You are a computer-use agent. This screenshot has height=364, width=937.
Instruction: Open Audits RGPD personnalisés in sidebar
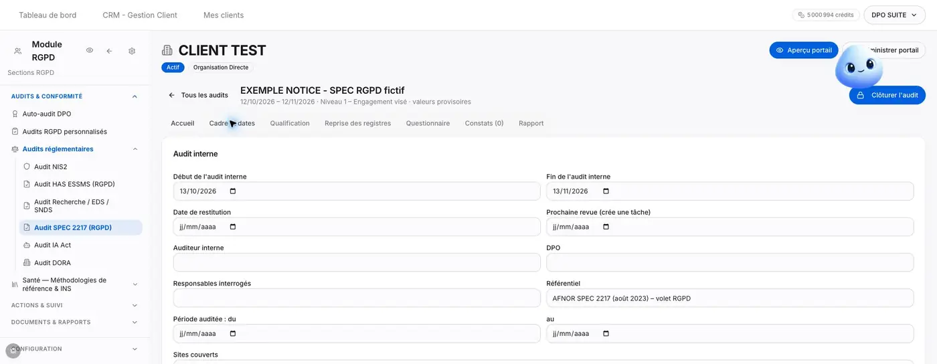65,132
